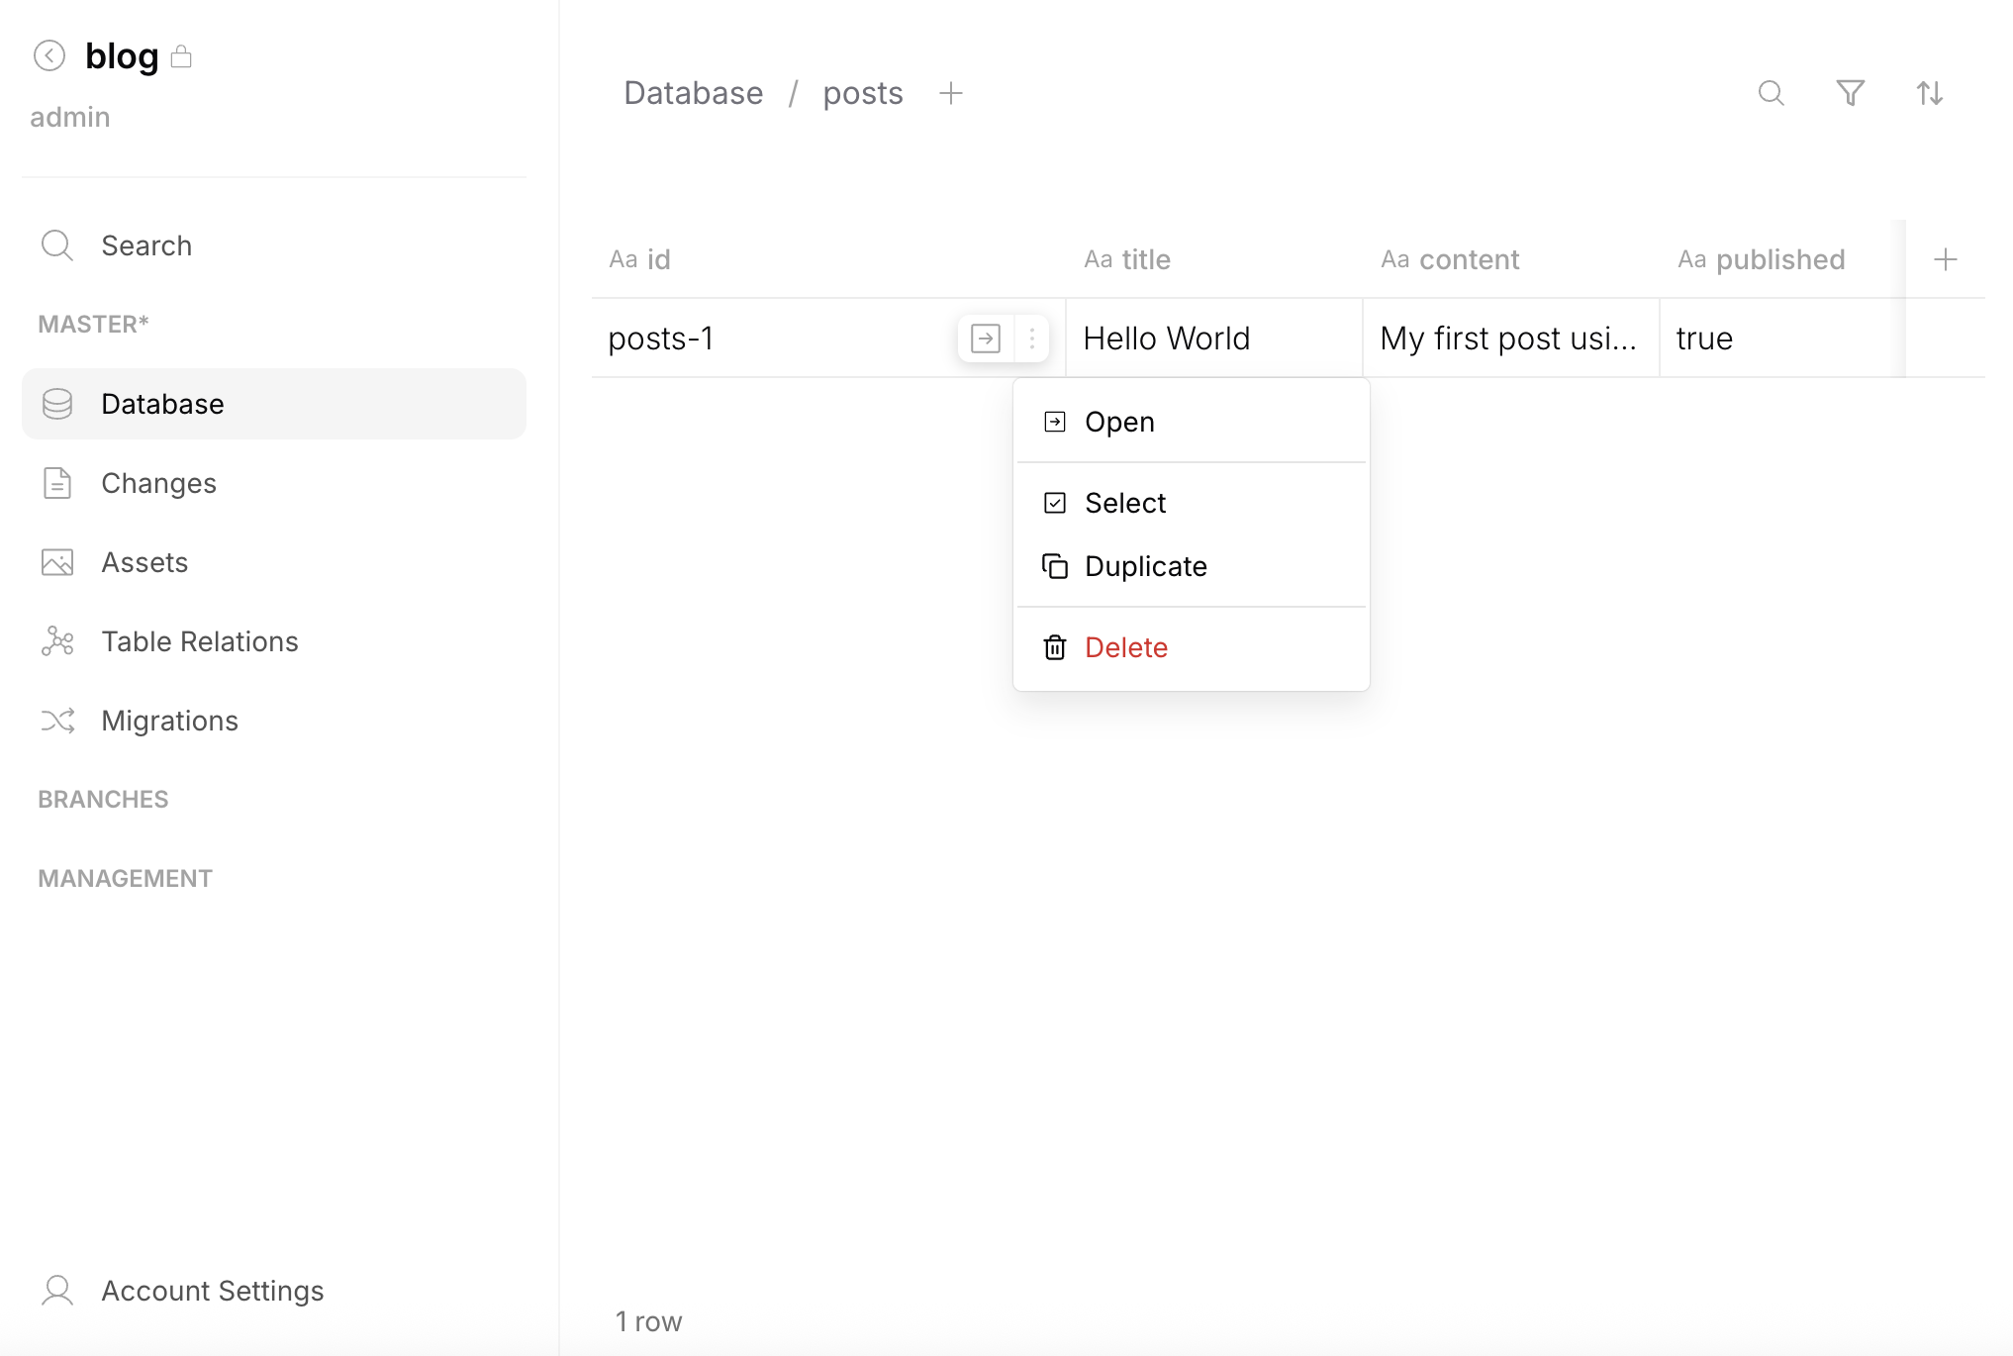Open the posts-1 record with the arrow icon

(985, 338)
